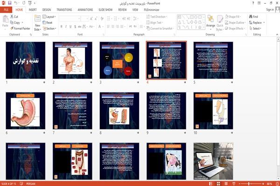Save the presentation from the quick access toolbar
The image size is (280, 186).
tap(10, 3)
